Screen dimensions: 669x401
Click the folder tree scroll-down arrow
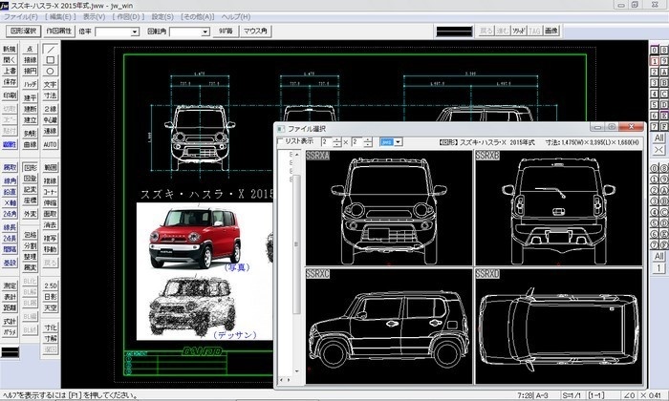click(296, 370)
